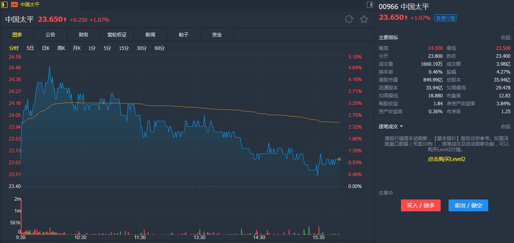Viewport: 514px width, 243px height.
Task: Collapse the 逐笔成交 section via 收起
Action: (505, 127)
